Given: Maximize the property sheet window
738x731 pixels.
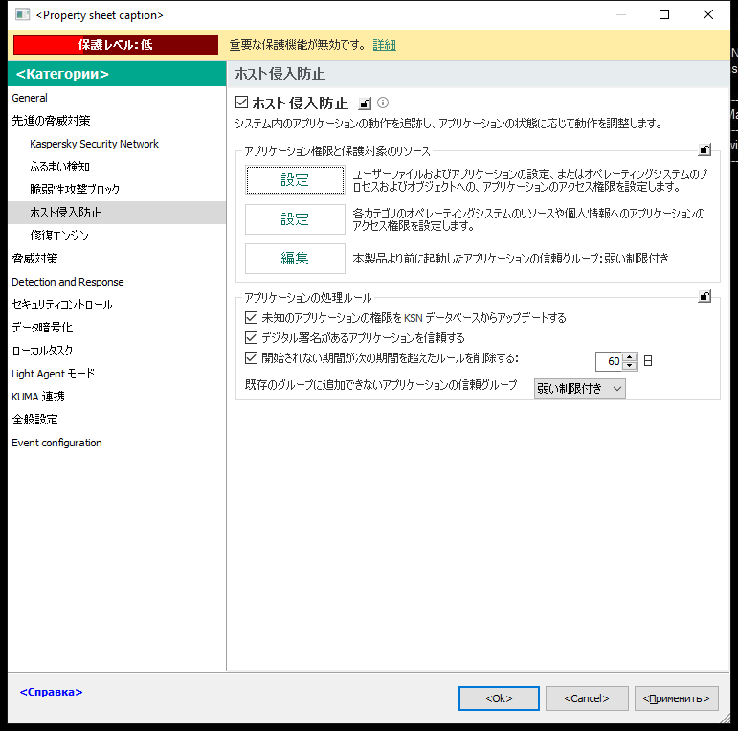Looking at the screenshot, I should [664, 14].
